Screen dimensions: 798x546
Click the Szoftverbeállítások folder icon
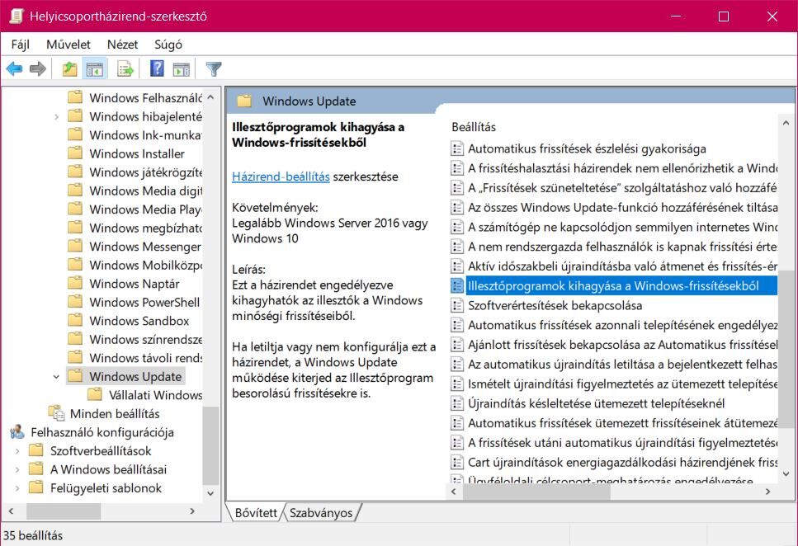pyautogui.click(x=36, y=451)
